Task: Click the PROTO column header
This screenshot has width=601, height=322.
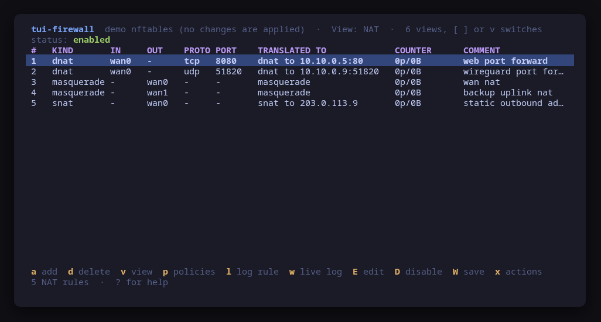Action: click(197, 50)
